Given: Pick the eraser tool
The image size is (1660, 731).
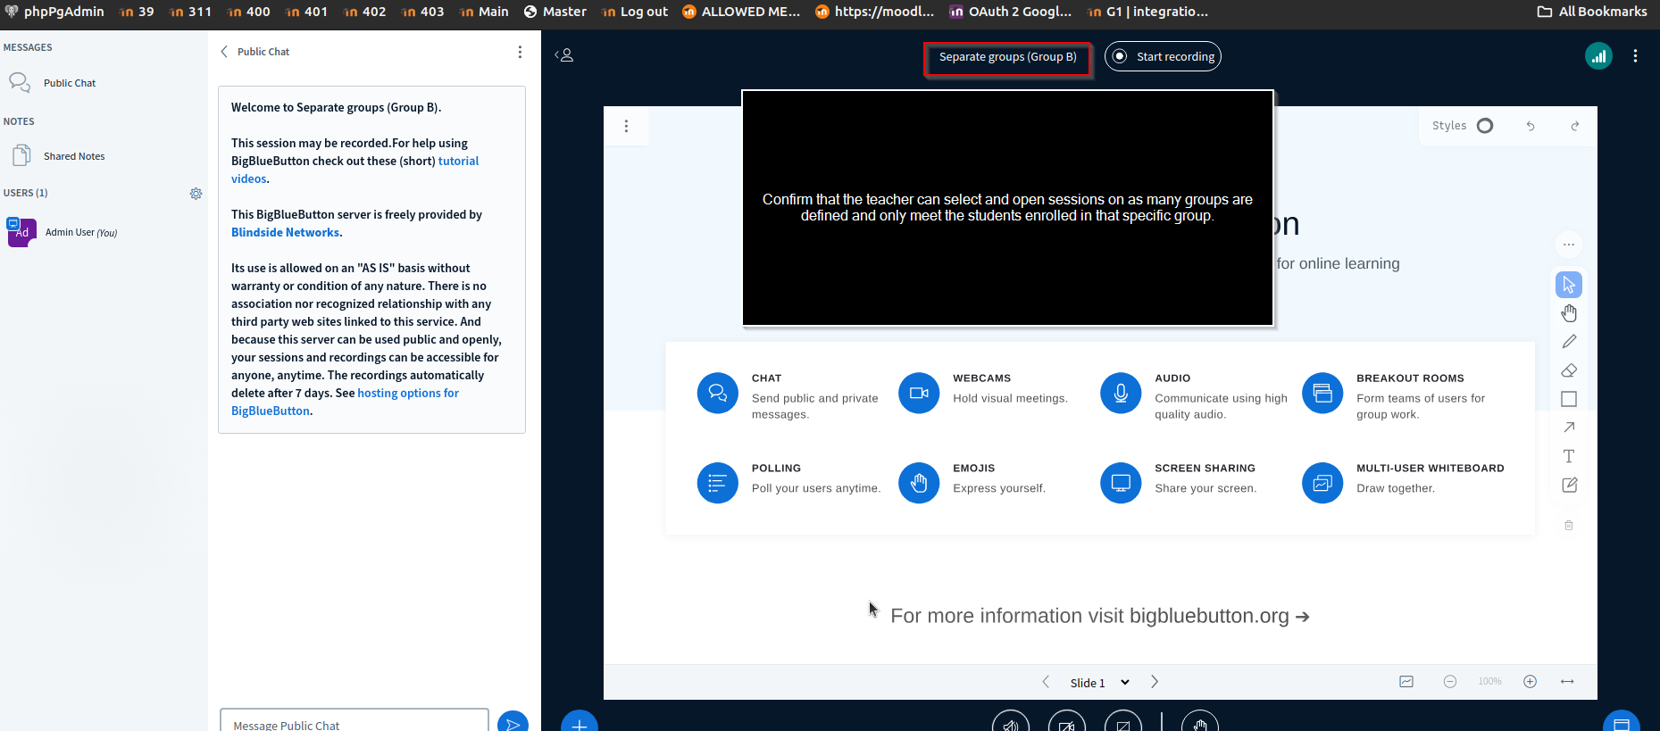Looking at the screenshot, I should pyautogui.click(x=1569, y=370).
